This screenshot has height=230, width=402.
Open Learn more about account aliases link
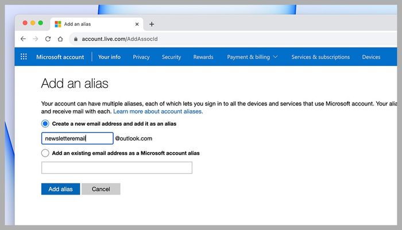pos(158,111)
